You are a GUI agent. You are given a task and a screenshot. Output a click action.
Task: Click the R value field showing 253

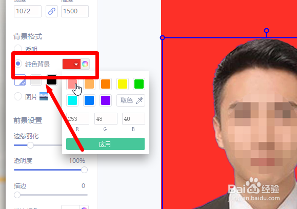77,119
